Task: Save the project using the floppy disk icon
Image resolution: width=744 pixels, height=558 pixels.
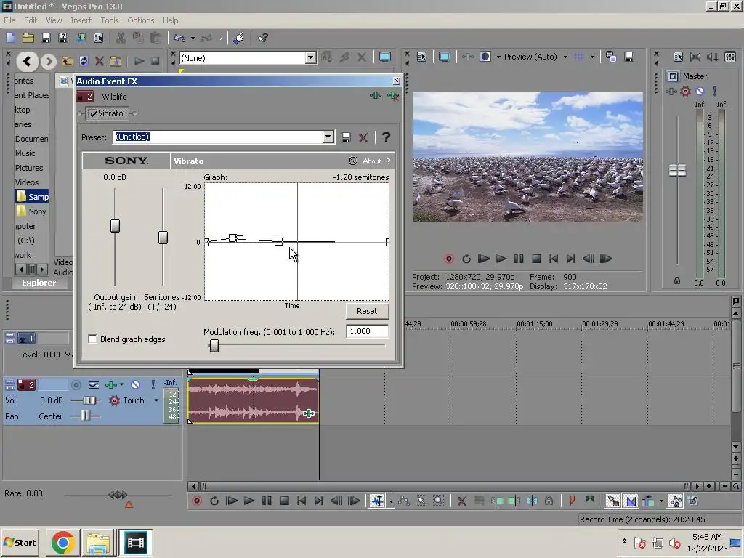Action: tap(46, 38)
